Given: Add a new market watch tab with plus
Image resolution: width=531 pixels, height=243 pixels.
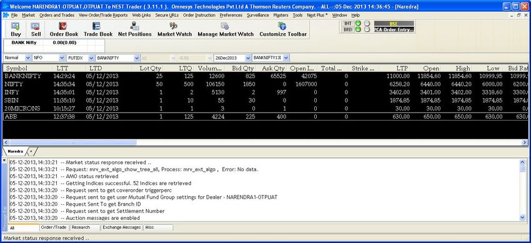Looking at the screenshot, I should point(31,151).
